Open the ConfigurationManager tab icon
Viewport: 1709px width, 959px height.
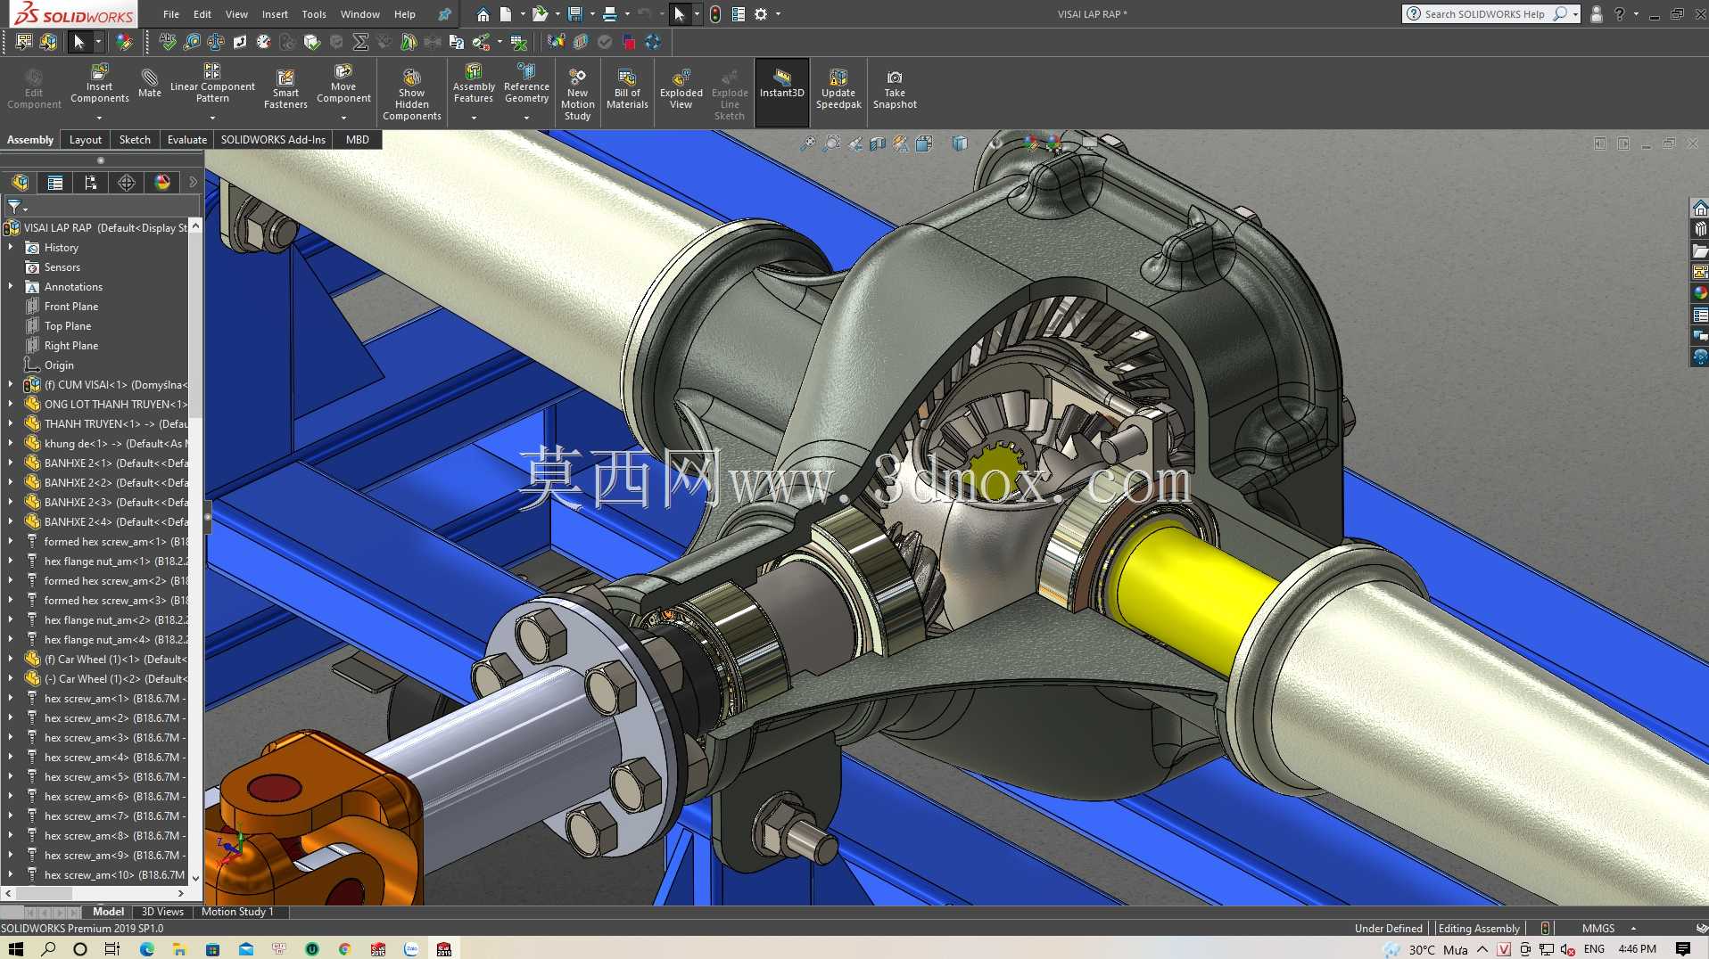point(91,183)
